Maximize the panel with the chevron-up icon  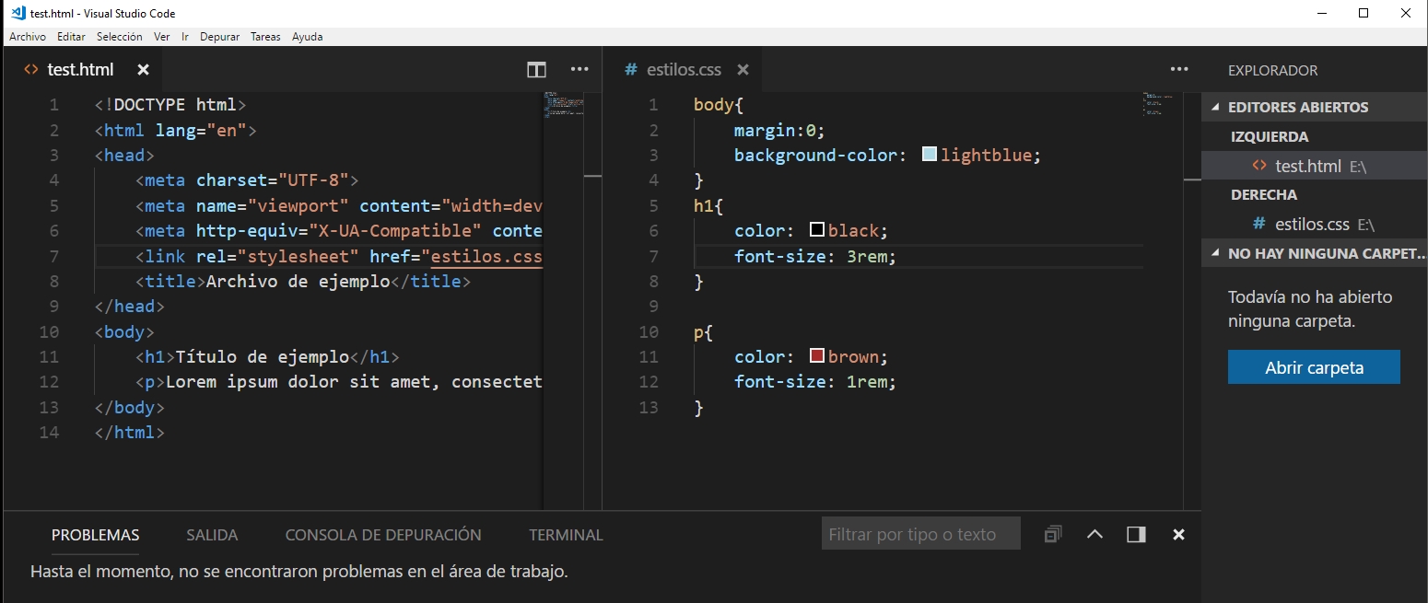[x=1094, y=535]
